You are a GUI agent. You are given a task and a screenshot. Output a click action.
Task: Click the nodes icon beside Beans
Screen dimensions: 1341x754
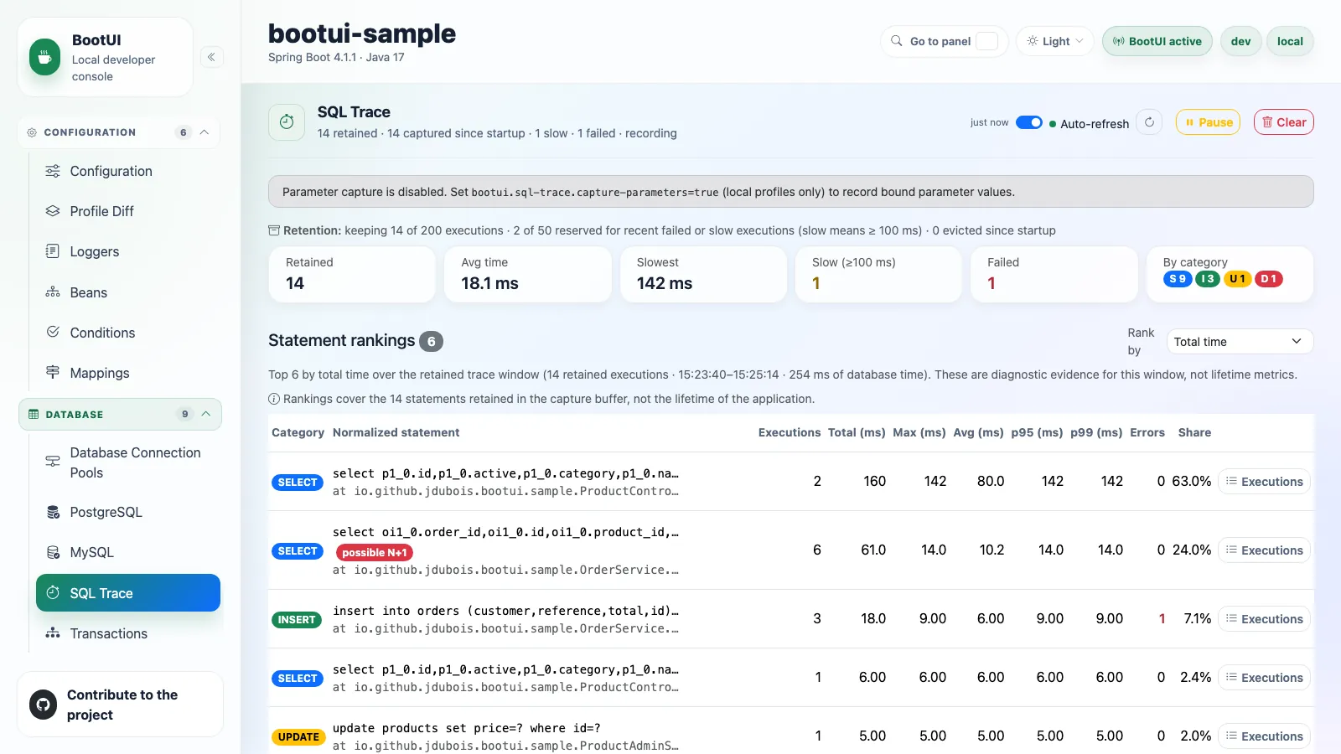click(x=53, y=292)
